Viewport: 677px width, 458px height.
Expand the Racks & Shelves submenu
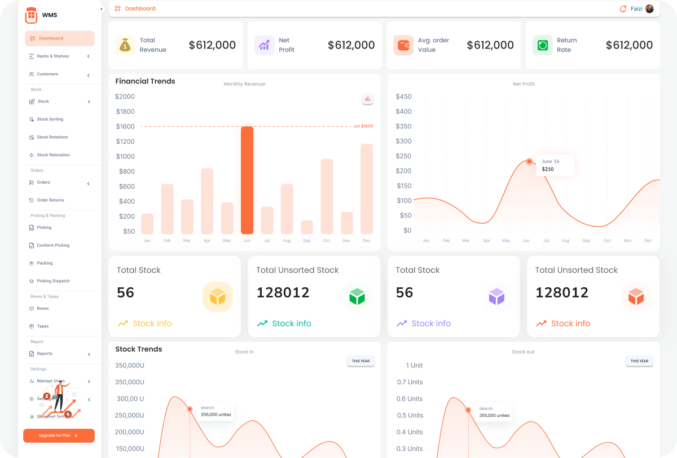(89, 56)
